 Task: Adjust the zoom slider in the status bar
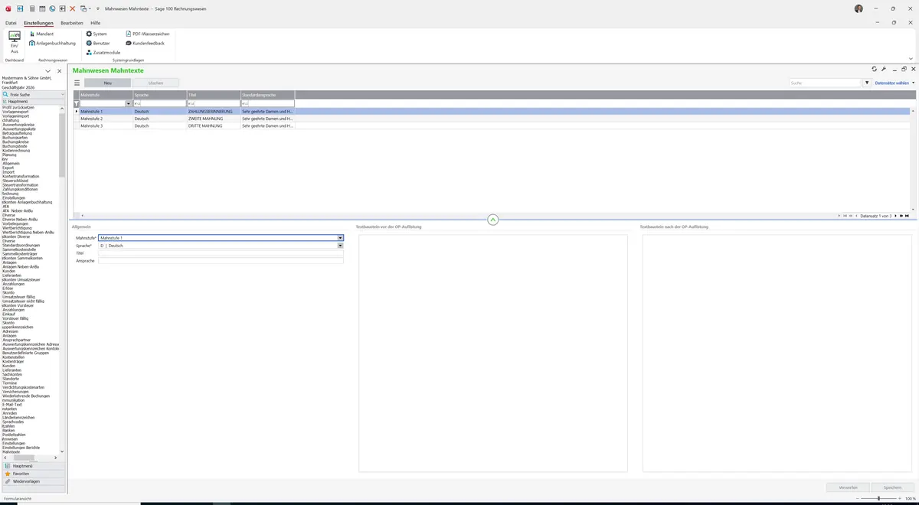coord(878,498)
